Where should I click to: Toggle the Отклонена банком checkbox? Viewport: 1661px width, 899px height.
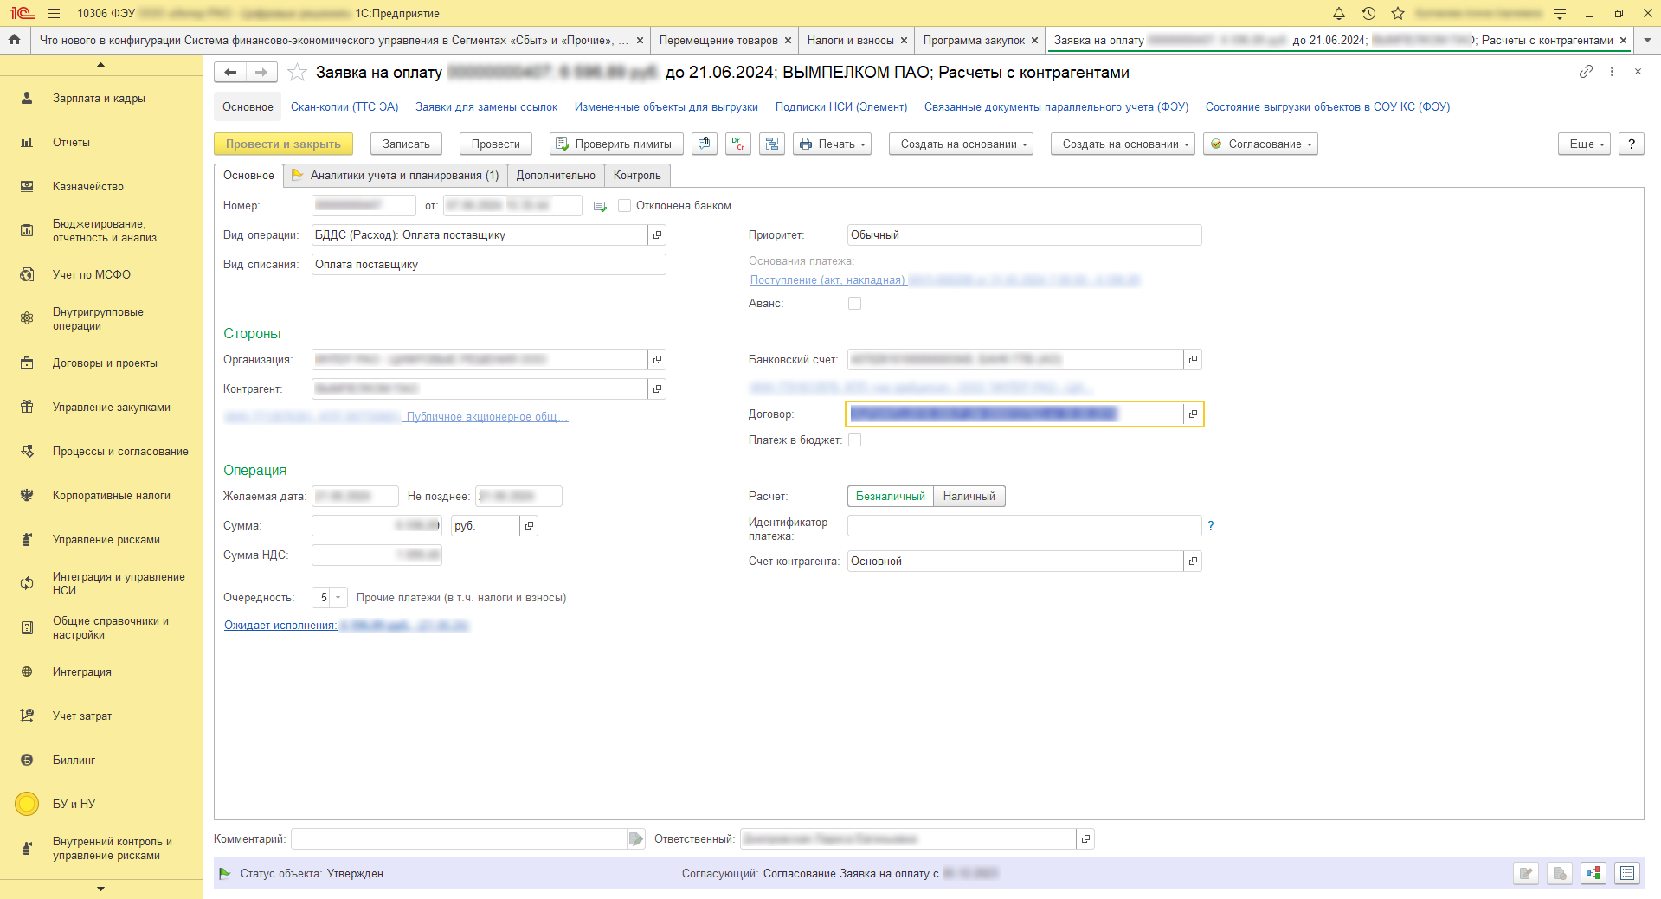click(x=625, y=206)
